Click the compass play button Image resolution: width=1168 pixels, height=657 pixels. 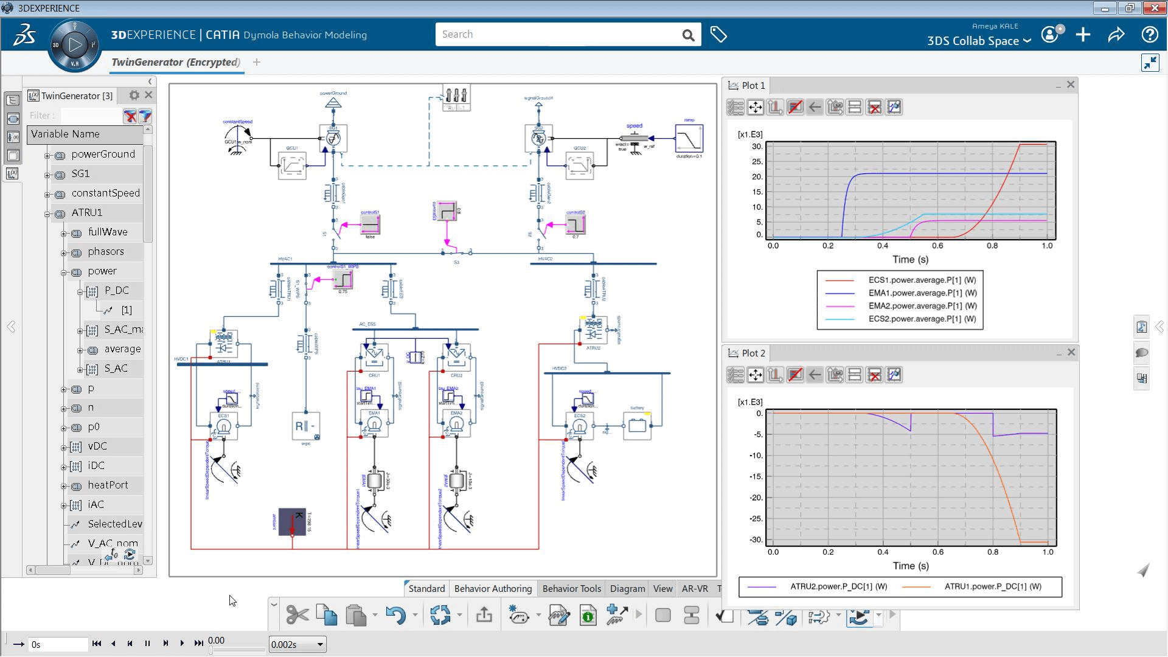tap(75, 44)
